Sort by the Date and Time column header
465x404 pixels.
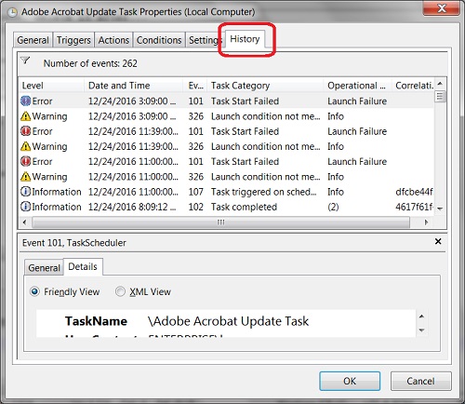pos(134,86)
